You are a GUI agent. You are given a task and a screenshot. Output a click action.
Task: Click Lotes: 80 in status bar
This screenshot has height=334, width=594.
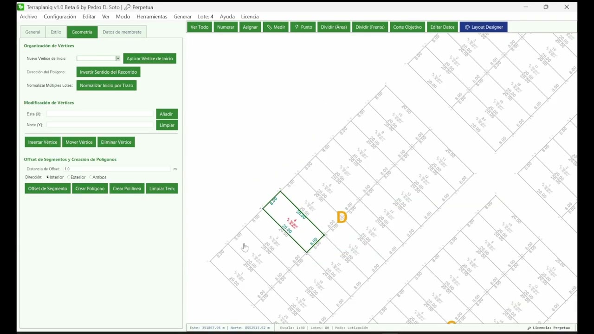320,328
